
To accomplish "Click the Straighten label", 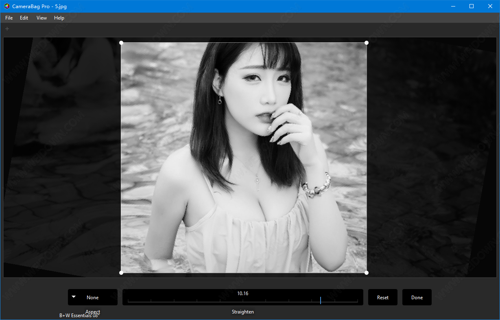I will (243, 312).
